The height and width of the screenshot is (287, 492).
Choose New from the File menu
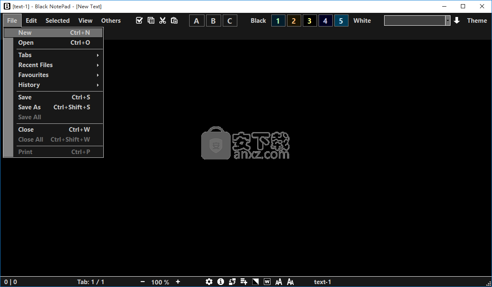pyautogui.click(x=54, y=33)
